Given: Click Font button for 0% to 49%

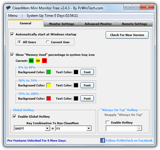Looking at the screenshot, I should [87, 72].
